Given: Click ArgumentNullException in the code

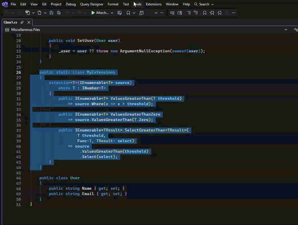Looking at the screenshot, I should (x=145, y=51).
